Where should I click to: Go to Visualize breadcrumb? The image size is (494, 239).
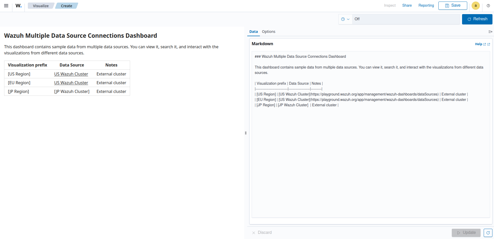(41, 6)
